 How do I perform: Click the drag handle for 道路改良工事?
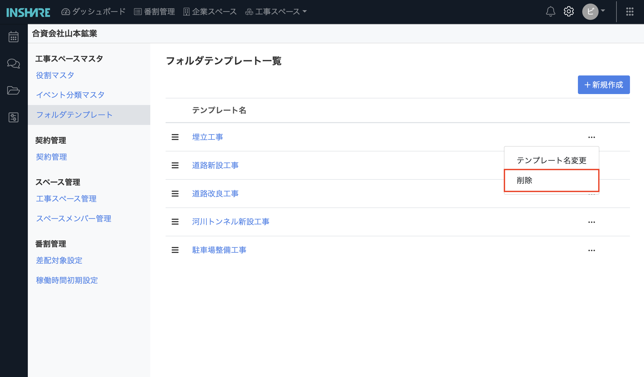(x=175, y=194)
